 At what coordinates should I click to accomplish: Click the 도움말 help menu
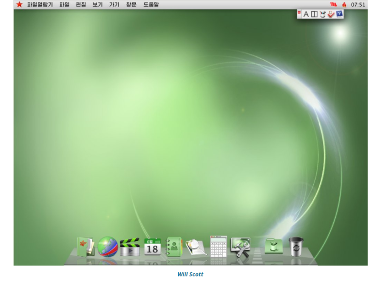151,4
